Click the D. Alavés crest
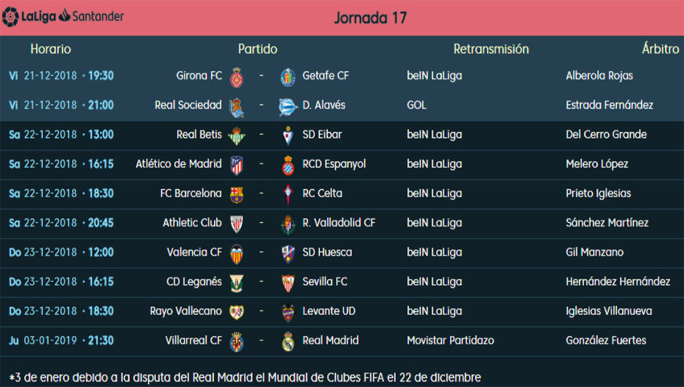The height and width of the screenshot is (387, 684). pos(288,106)
